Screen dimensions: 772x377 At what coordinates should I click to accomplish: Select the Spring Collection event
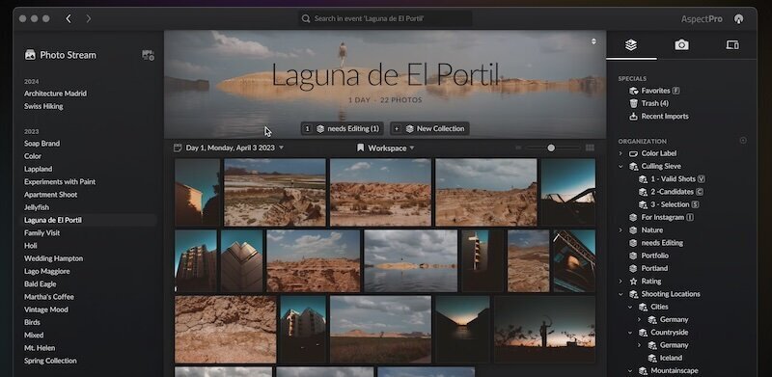tap(51, 361)
